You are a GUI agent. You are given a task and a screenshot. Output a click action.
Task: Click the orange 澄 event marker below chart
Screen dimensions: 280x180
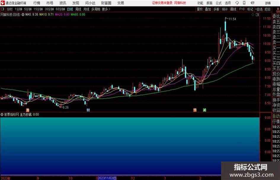click(x=28, y=110)
